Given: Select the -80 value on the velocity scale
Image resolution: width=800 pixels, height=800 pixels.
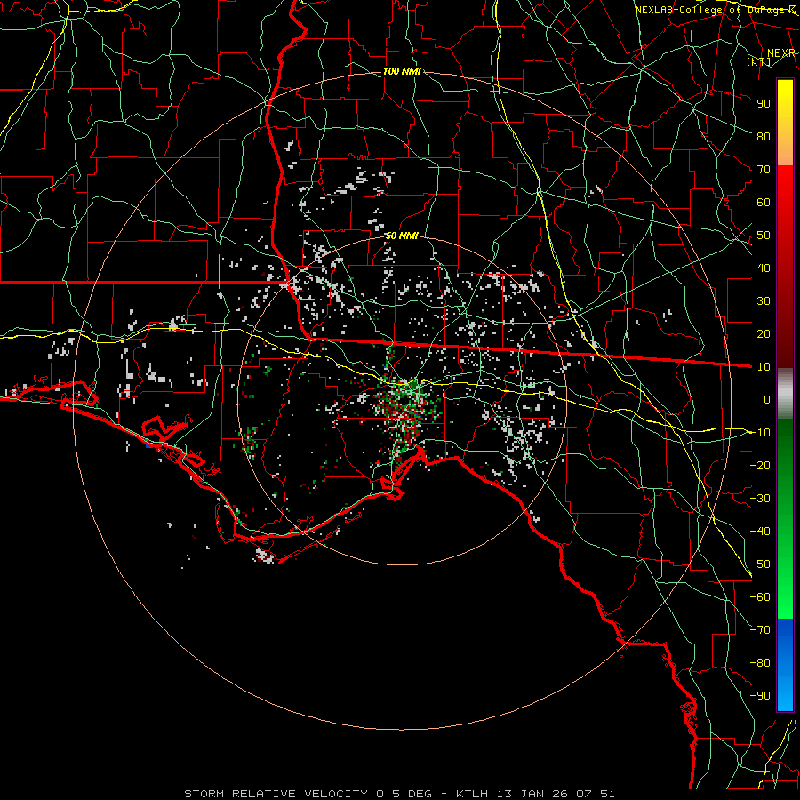Looking at the screenshot, I should pos(760,663).
